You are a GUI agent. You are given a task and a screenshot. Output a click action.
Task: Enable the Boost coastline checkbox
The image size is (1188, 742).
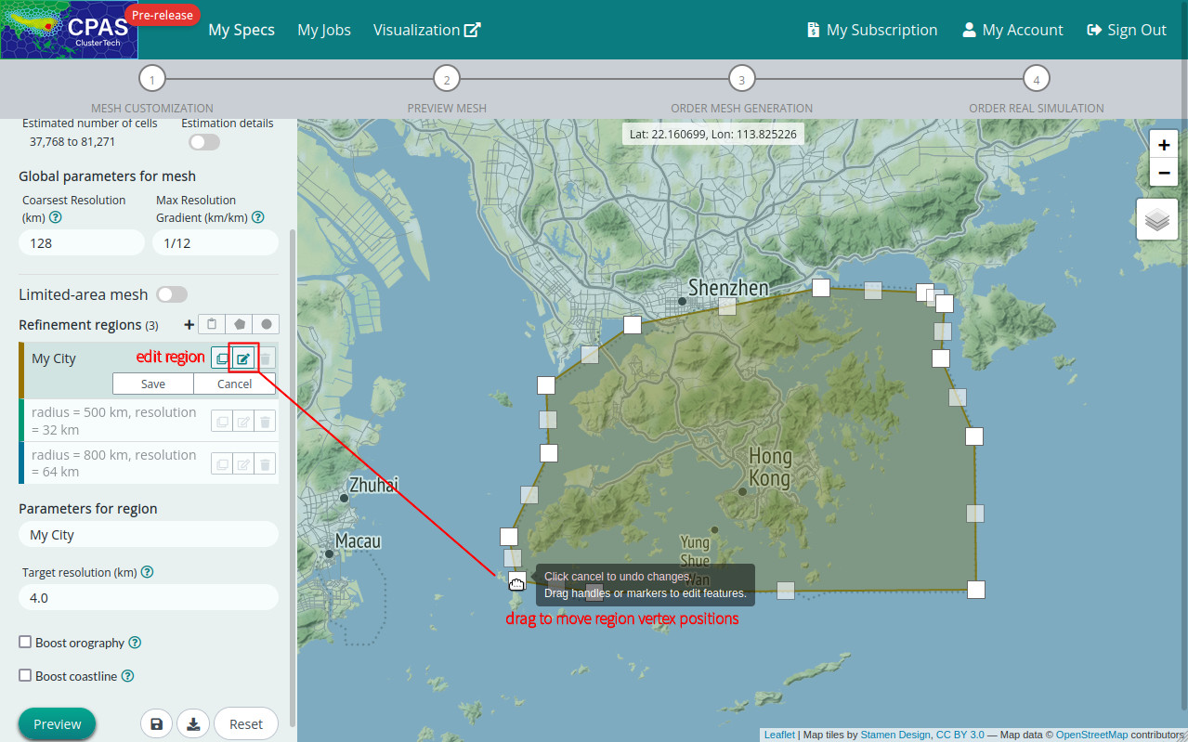pyautogui.click(x=25, y=675)
